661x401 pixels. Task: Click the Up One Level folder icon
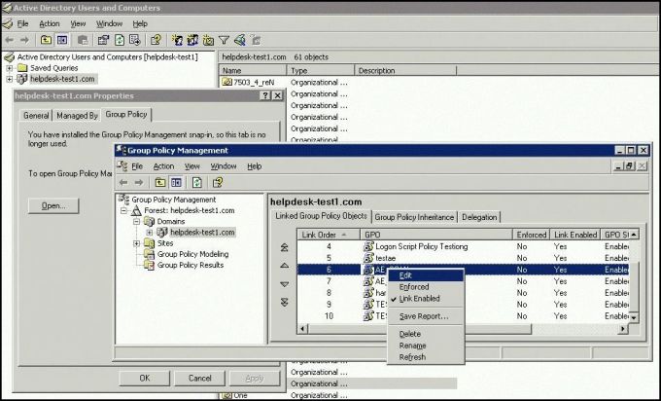(46, 40)
